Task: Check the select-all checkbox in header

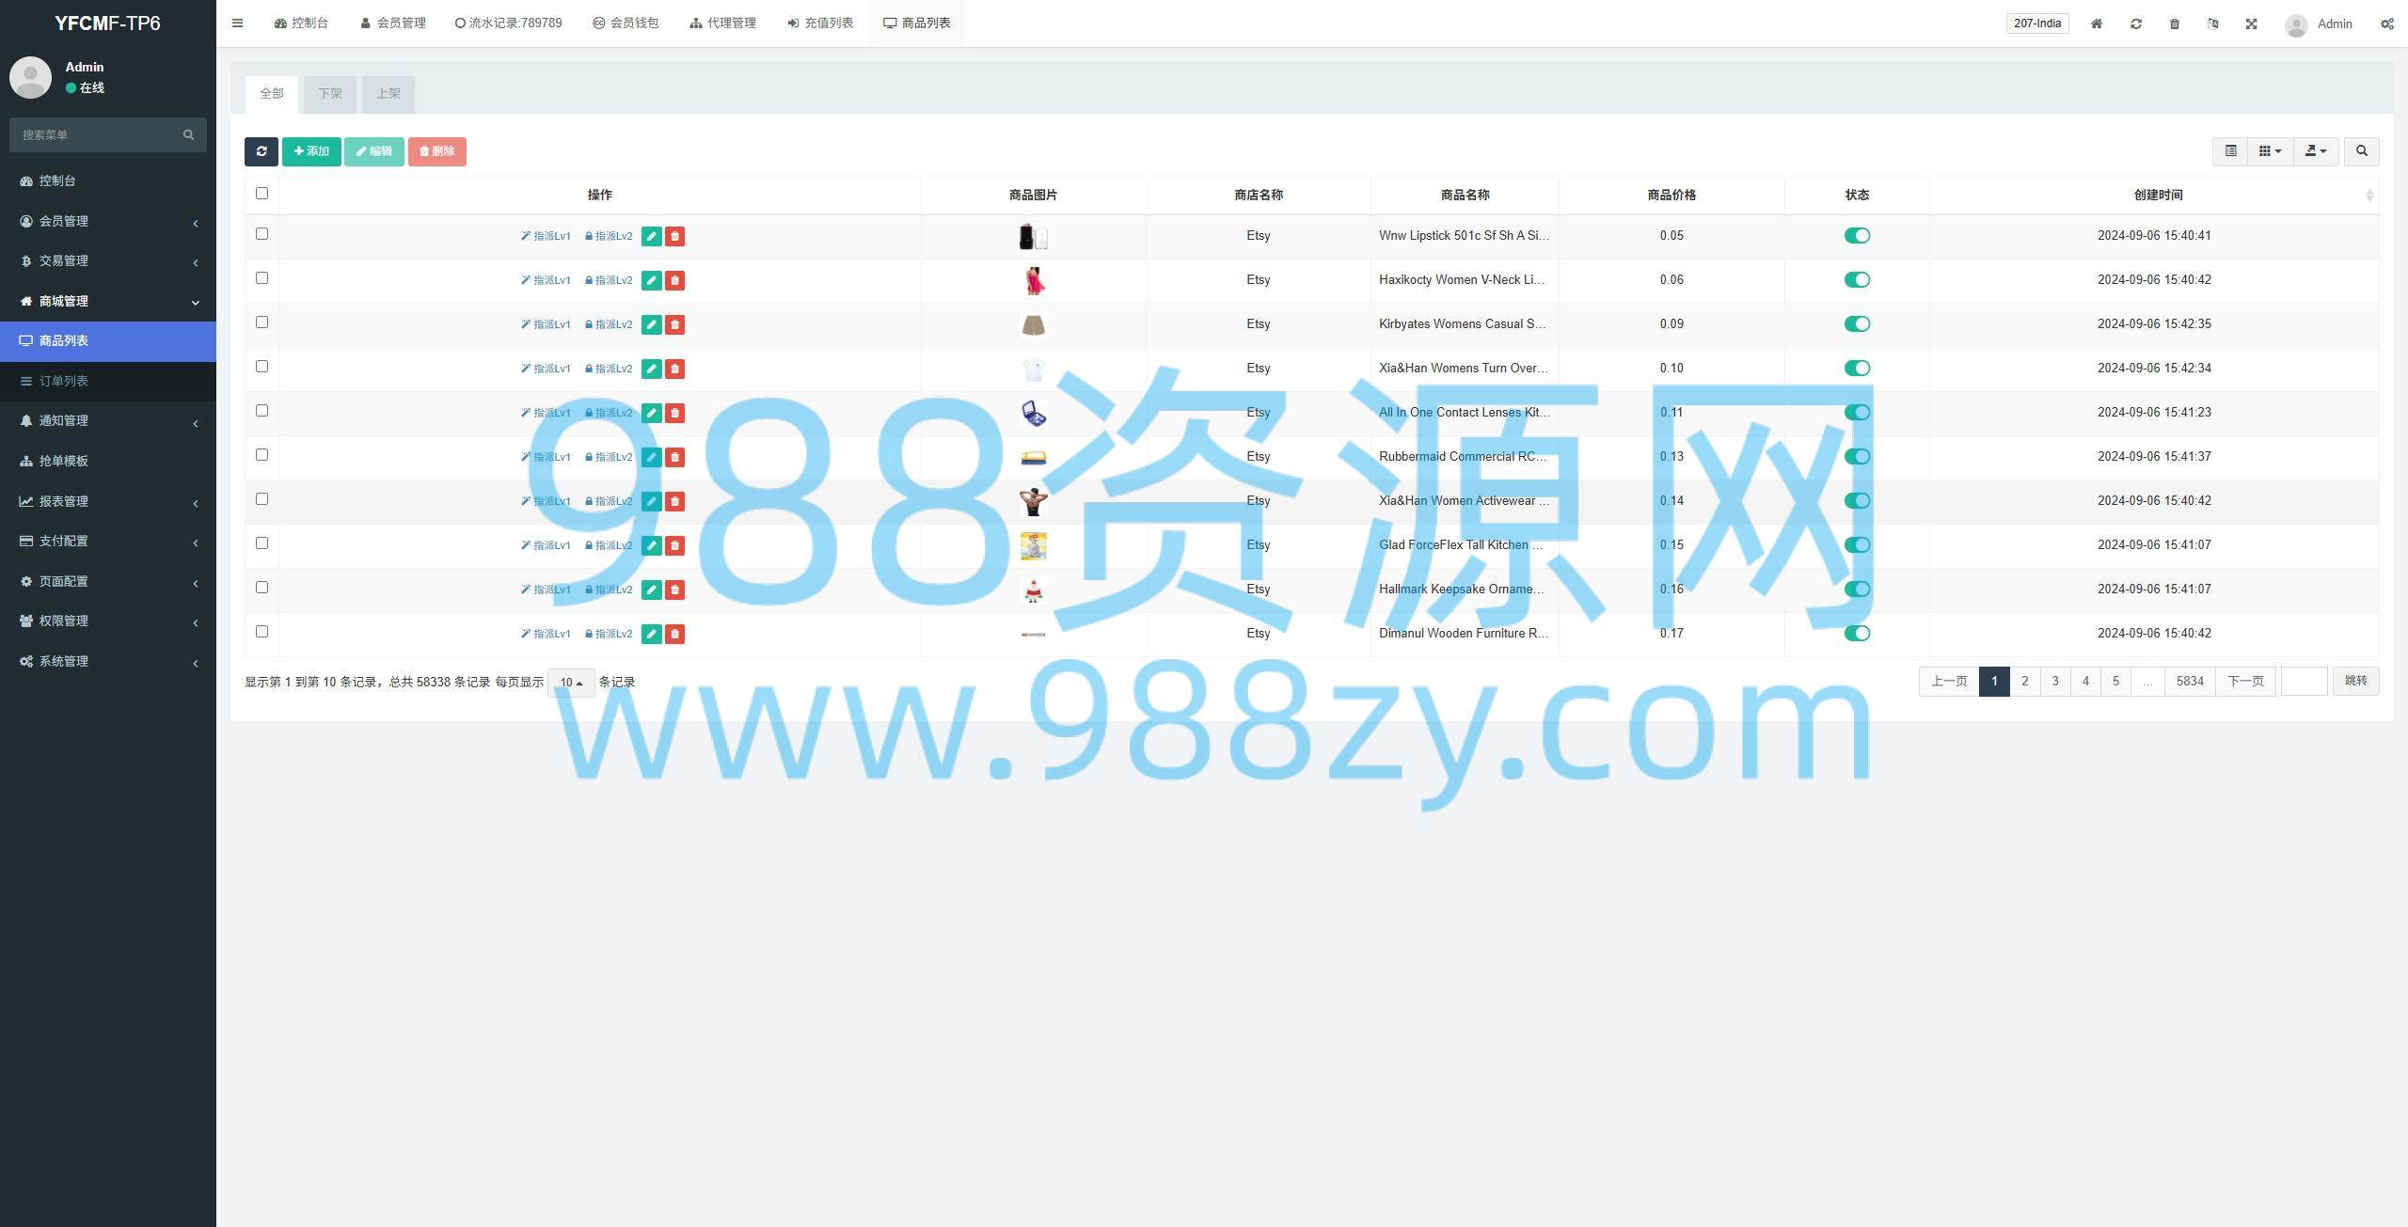Action: (x=261, y=194)
